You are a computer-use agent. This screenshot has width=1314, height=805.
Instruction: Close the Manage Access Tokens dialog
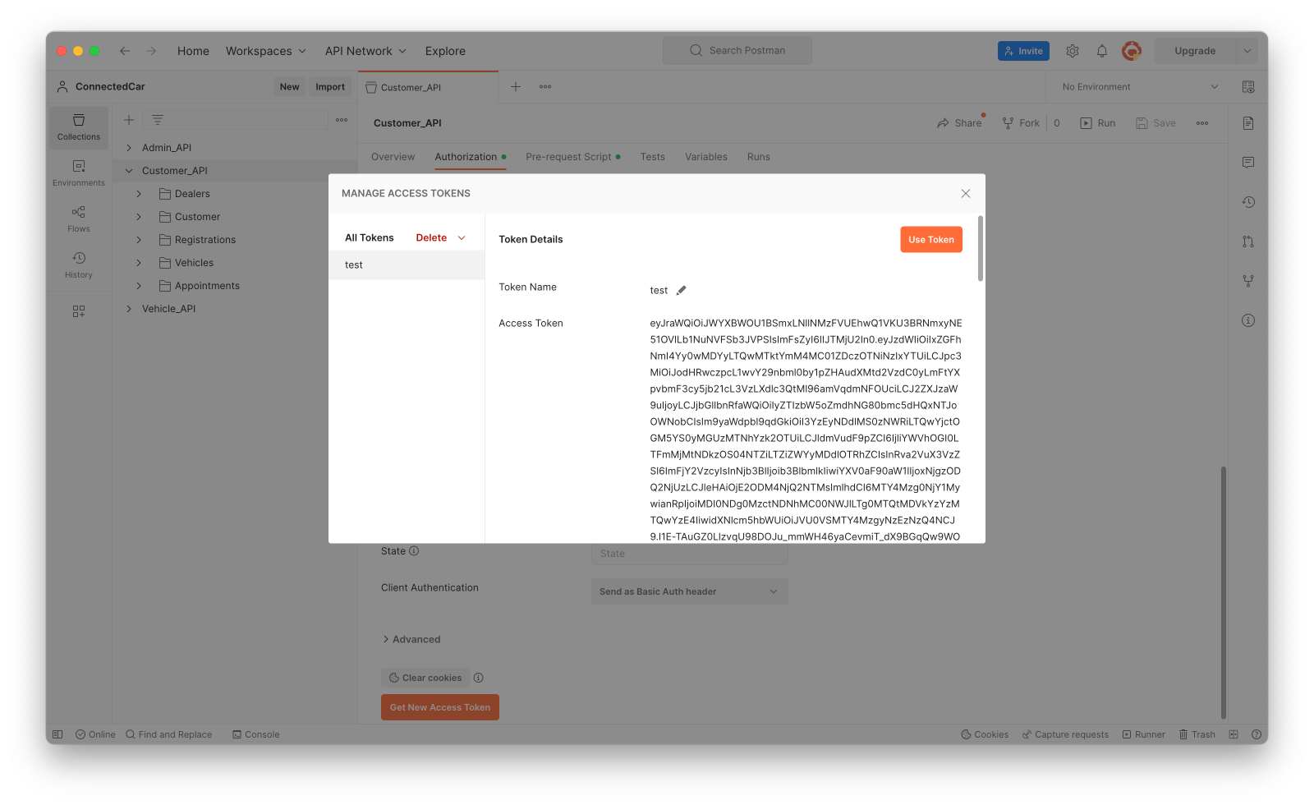966,194
